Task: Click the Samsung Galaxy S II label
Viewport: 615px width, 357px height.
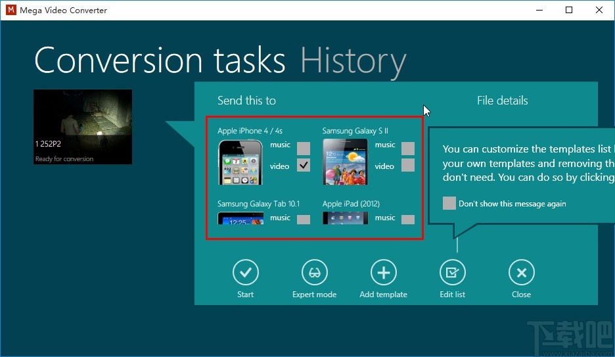Action: 355,131
